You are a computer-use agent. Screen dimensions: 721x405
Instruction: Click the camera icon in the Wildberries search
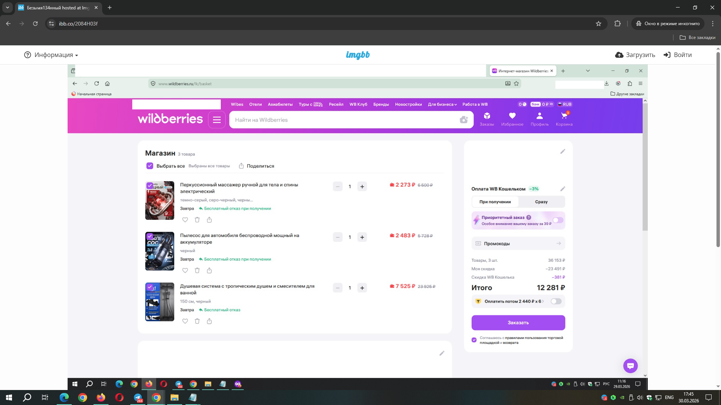(464, 120)
